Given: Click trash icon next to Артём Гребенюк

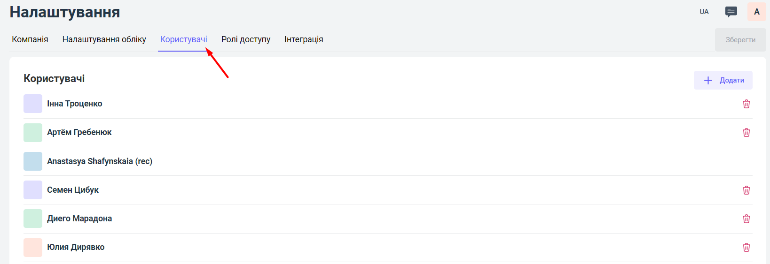Looking at the screenshot, I should point(746,133).
